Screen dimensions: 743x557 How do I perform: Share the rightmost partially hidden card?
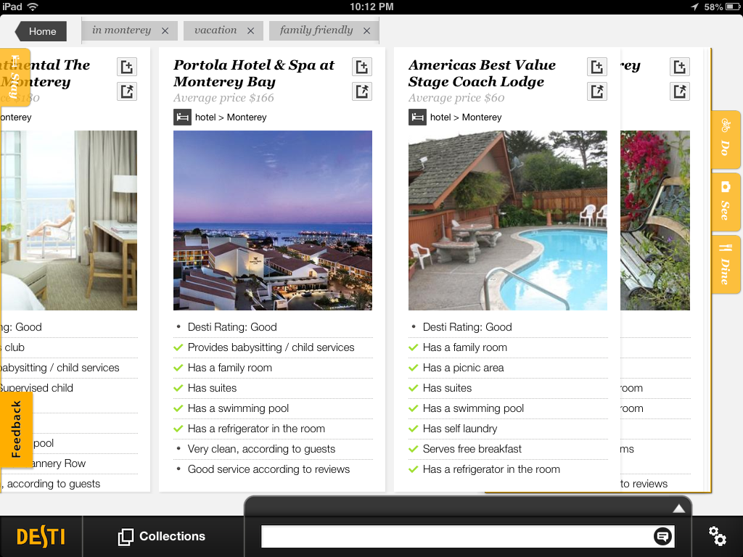click(x=680, y=91)
